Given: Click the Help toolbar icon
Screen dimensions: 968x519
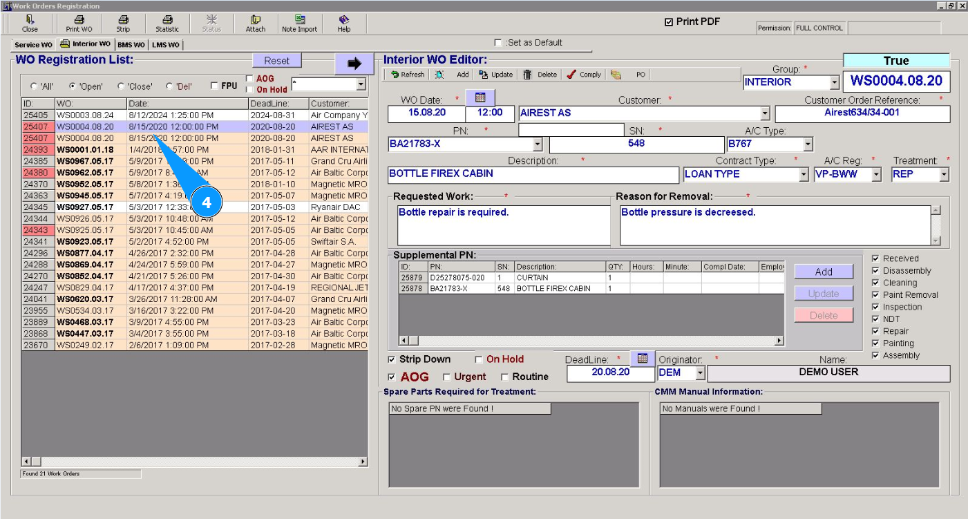Looking at the screenshot, I should 344,23.
